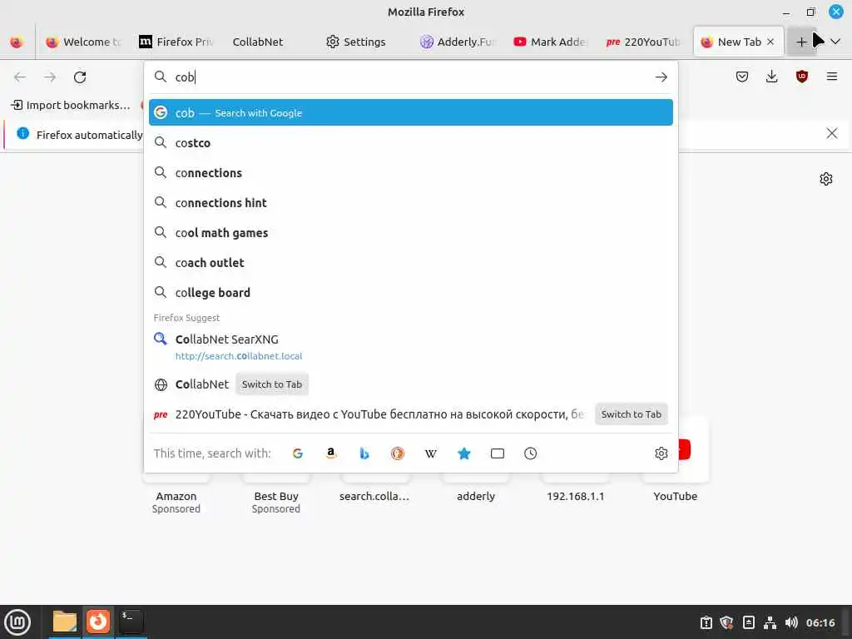Image resolution: width=852 pixels, height=639 pixels.
Task: Close the New Tab tab
Action: click(770, 42)
